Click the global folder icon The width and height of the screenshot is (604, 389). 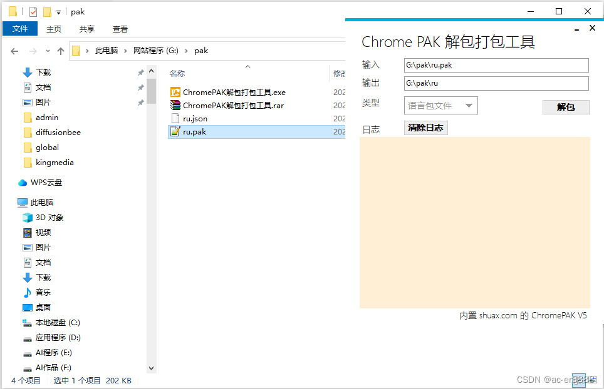tap(28, 147)
